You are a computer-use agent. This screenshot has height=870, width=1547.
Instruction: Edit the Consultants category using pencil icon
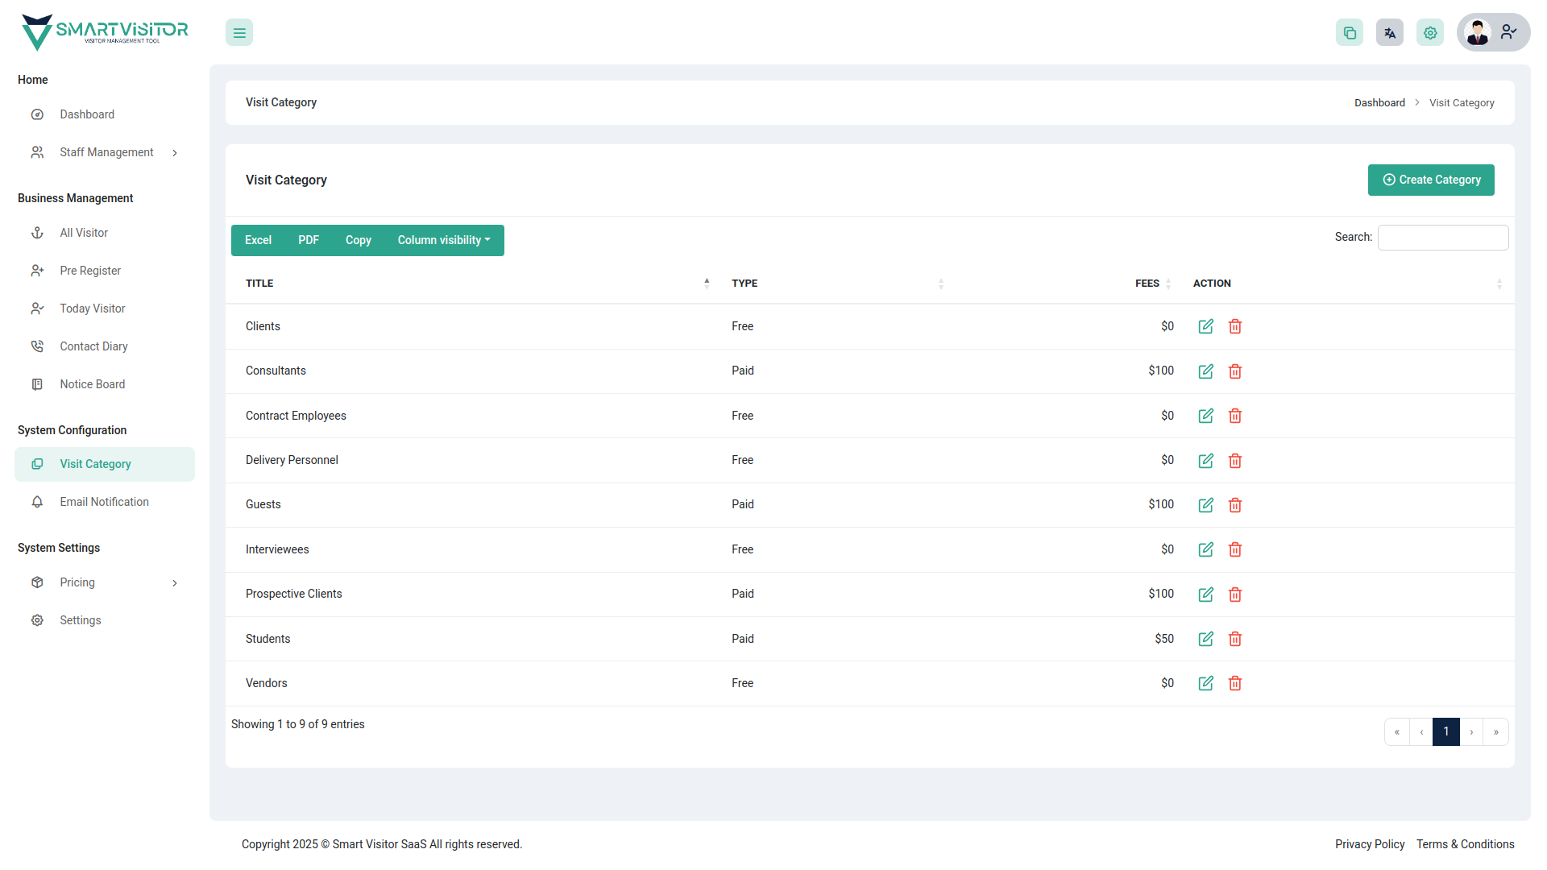click(x=1205, y=371)
